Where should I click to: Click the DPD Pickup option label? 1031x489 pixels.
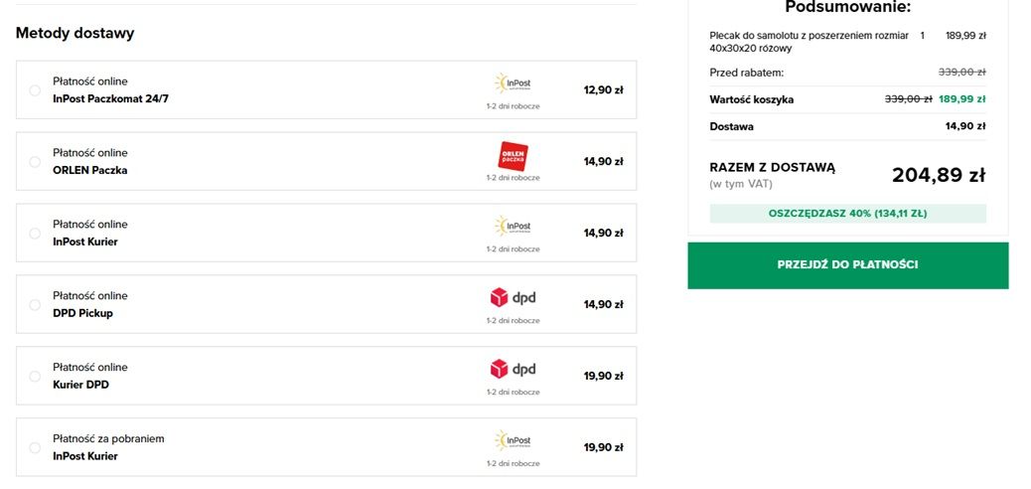pyautogui.click(x=82, y=313)
